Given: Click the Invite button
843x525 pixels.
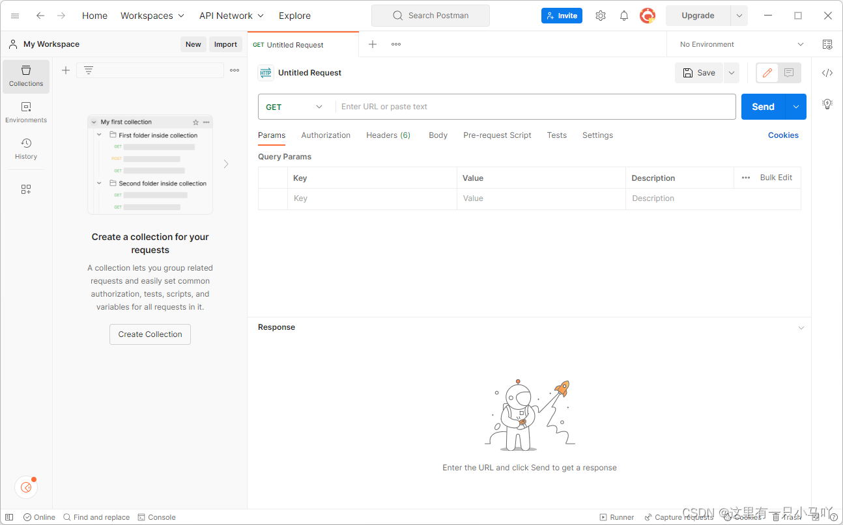Looking at the screenshot, I should pos(562,16).
